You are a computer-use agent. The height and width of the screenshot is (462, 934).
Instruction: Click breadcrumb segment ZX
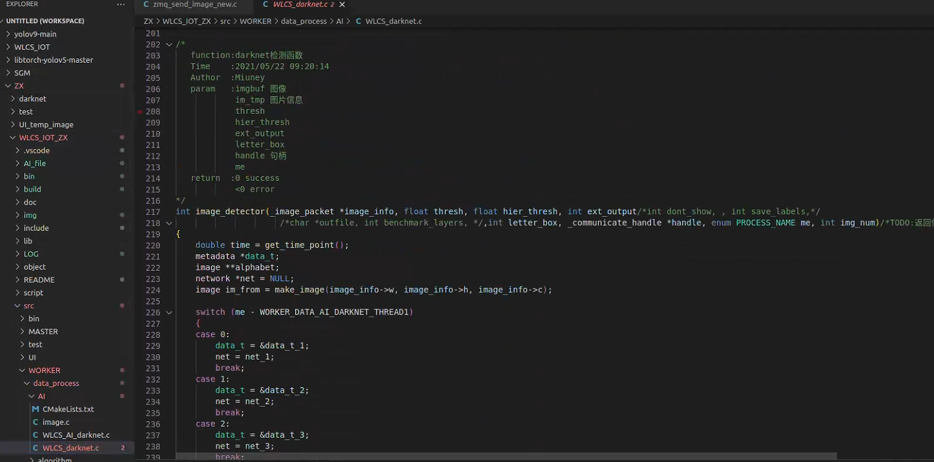[149, 21]
